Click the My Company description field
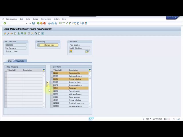183x137 pixels. tap(16, 48)
